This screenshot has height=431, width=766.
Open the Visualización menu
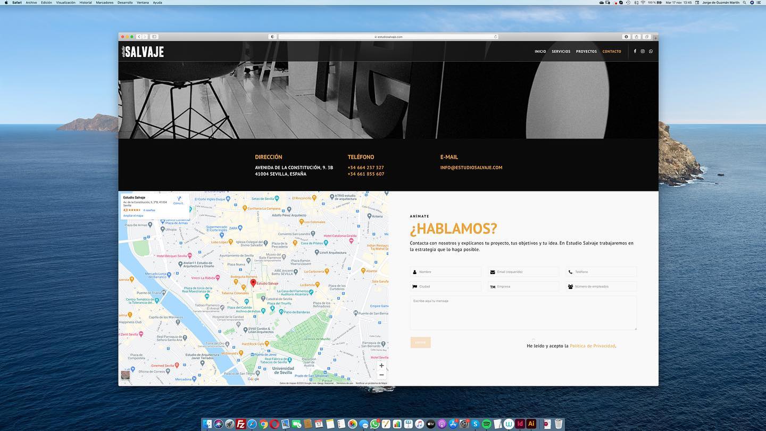click(x=66, y=3)
